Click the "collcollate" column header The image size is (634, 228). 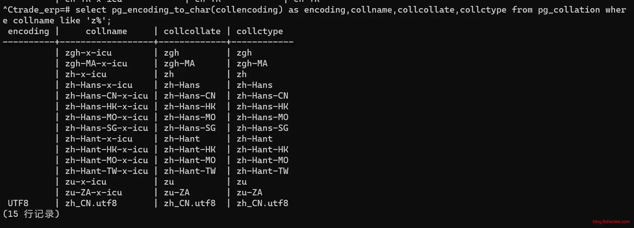[192, 32]
